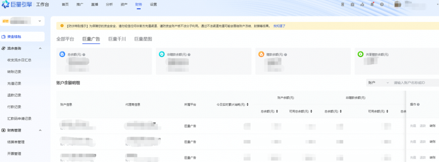The width and height of the screenshot is (439, 162).
Task: Click the 巨量引擎 logo icon
Action: pos(6,4)
